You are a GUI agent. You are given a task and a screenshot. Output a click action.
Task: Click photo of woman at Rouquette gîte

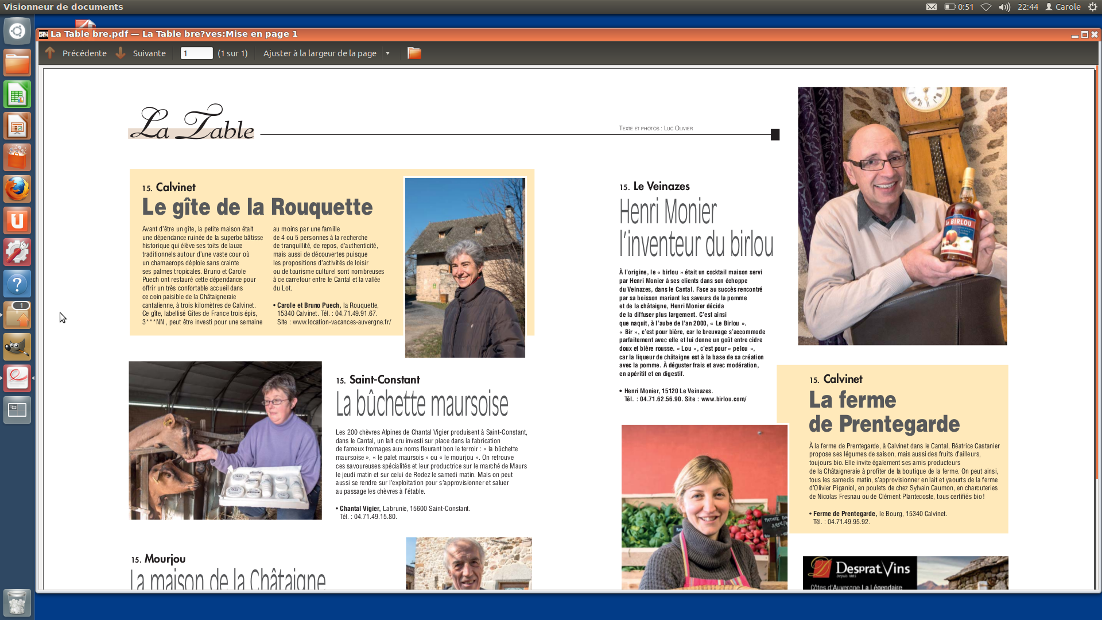pyautogui.click(x=465, y=268)
